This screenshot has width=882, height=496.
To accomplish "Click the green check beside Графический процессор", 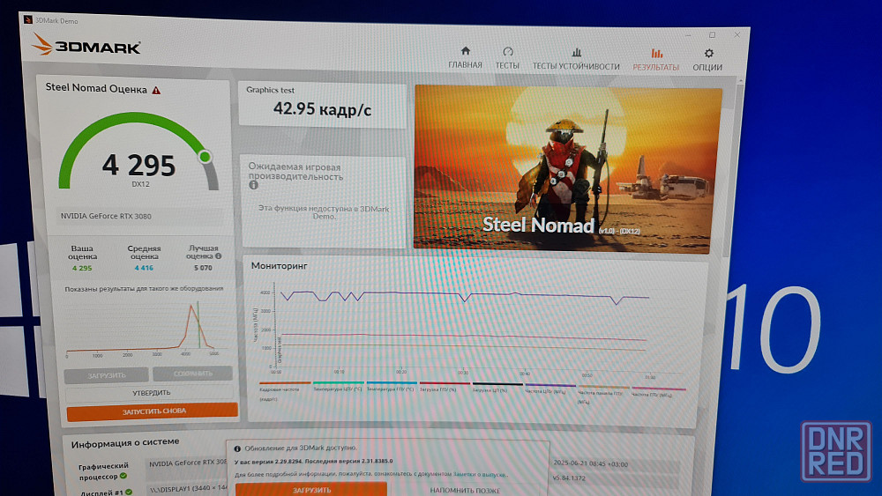I will point(123,476).
